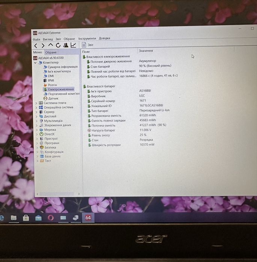
Task: Expand the Сервер node
Action: click(x=37, y=112)
